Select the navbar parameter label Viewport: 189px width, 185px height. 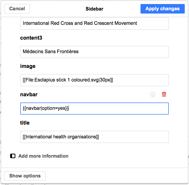coord(29,95)
